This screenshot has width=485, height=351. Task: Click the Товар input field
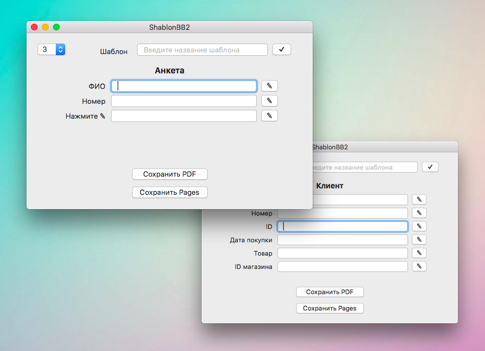coord(342,253)
